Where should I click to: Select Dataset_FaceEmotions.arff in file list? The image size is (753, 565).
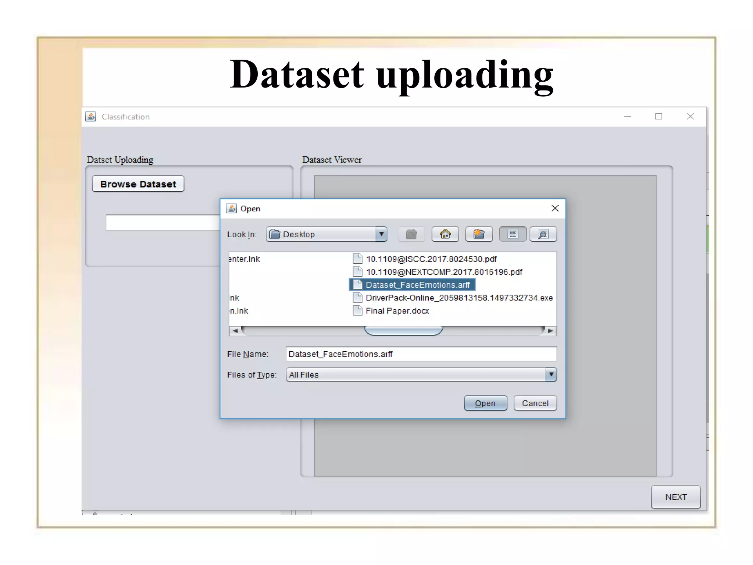coord(412,285)
